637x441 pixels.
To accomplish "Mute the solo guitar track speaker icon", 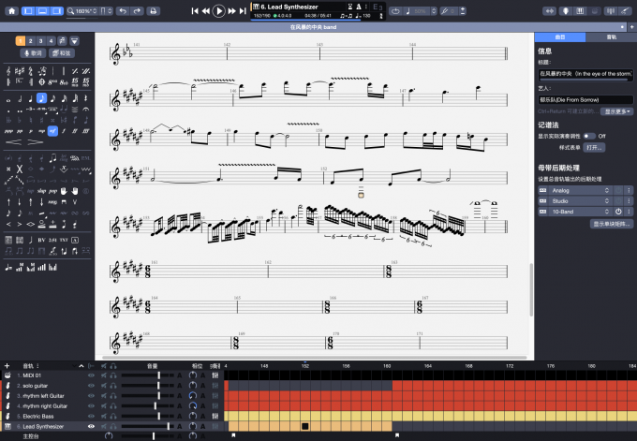I will coord(101,385).
